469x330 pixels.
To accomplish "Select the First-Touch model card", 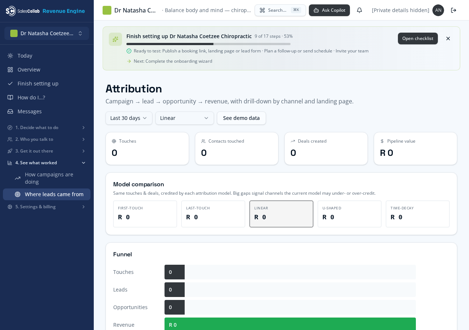I will [145, 214].
